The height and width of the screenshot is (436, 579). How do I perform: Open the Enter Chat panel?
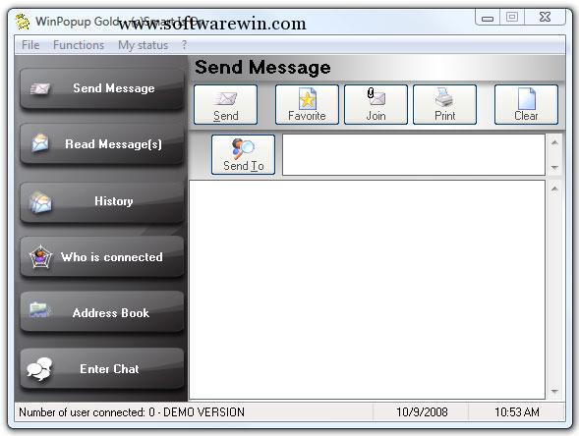coord(102,369)
